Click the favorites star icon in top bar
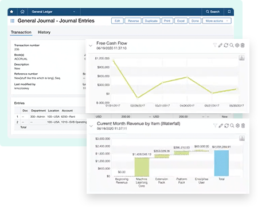 click(11, 12)
